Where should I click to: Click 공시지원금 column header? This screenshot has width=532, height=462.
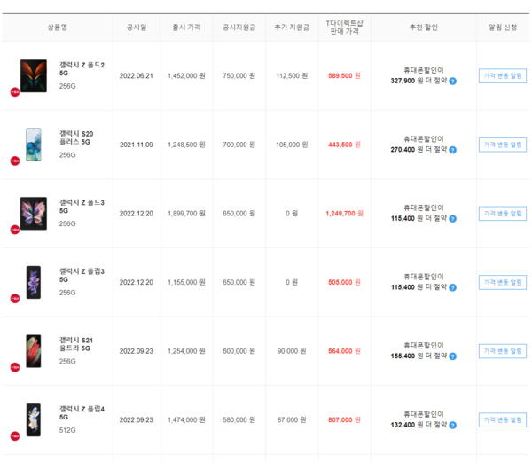click(239, 27)
